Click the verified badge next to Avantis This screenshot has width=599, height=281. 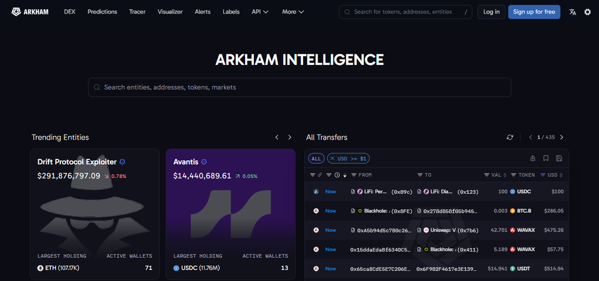204,162
